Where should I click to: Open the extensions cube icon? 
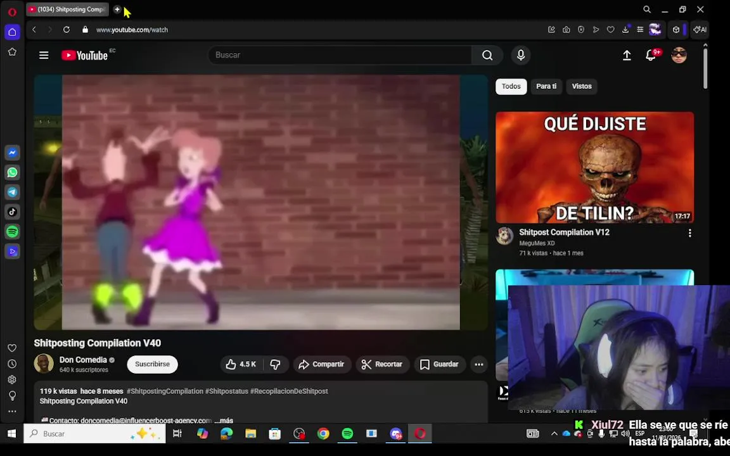tap(676, 29)
